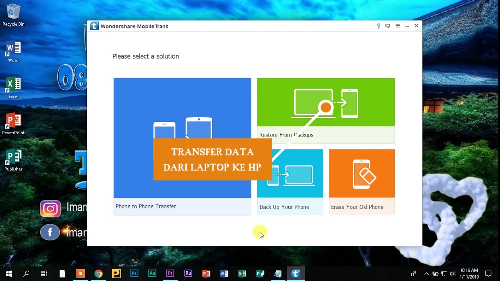Screen dimensions: 500x281
Task: Open the Windows Start menu
Action: click(9, 274)
